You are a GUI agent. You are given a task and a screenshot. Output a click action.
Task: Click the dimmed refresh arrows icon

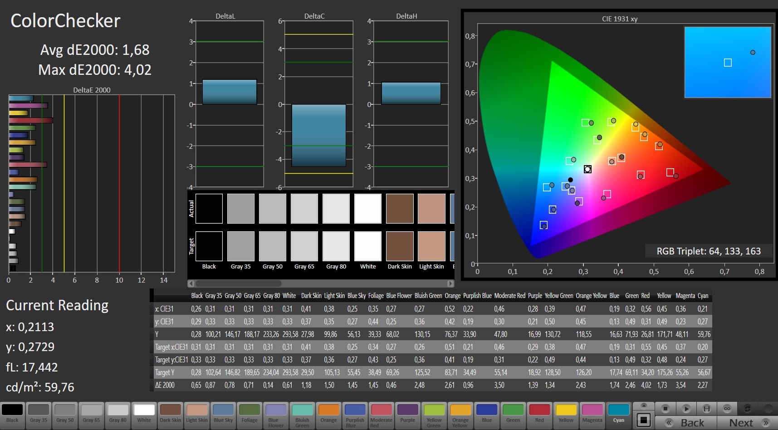pos(748,409)
